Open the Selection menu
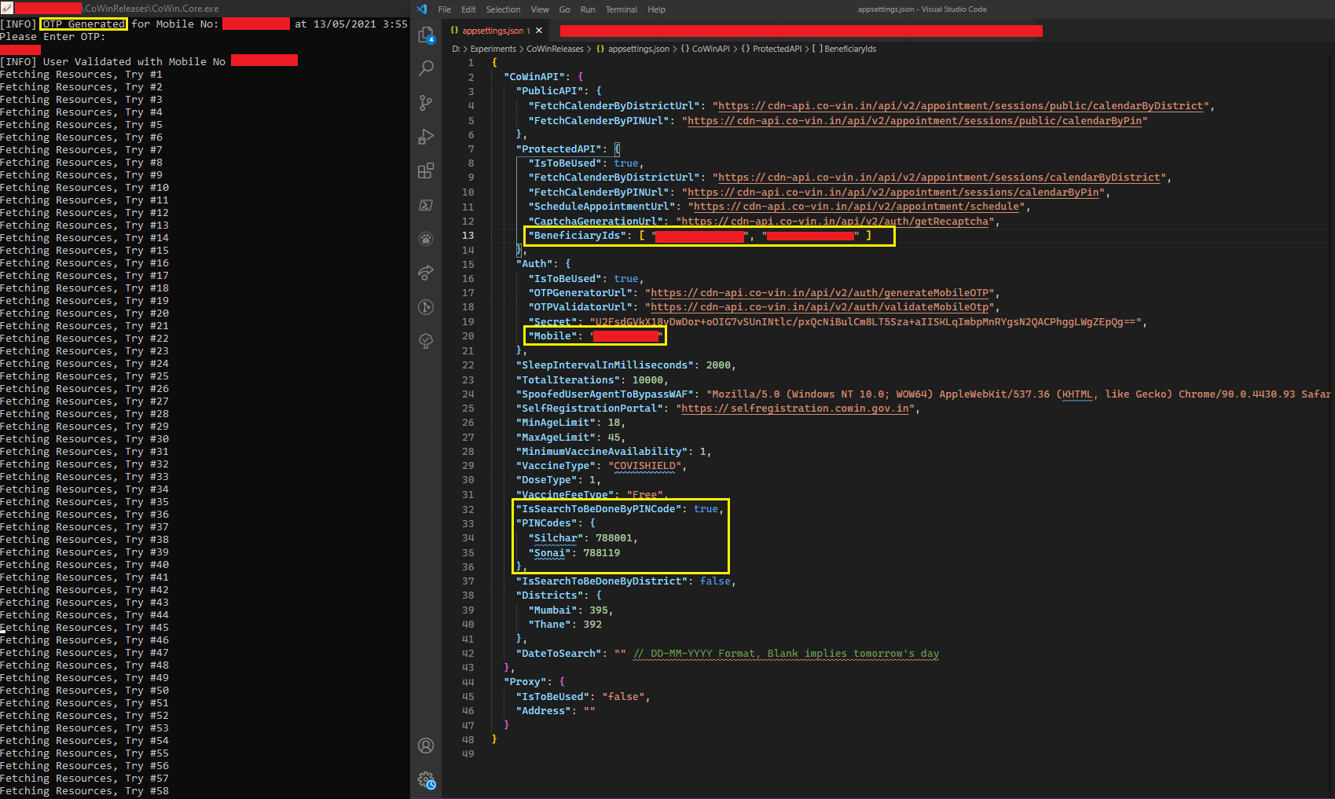 point(503,9)
